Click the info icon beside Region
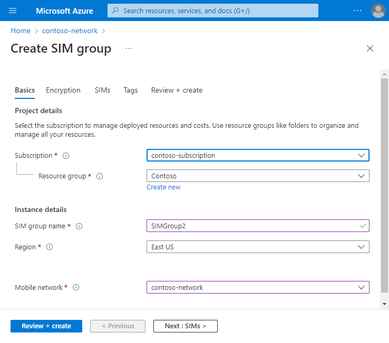The width and height of the screenshot is (389, 343). 50,247
